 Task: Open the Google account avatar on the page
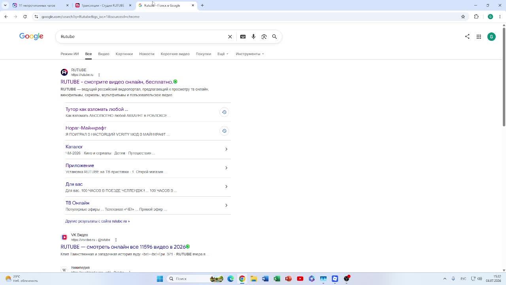491,36
